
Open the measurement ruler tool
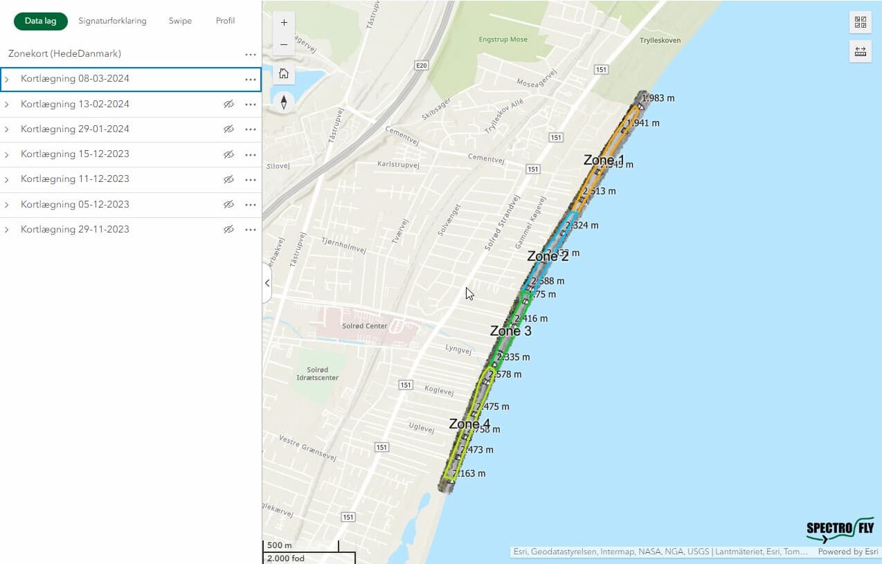point(861,51)
